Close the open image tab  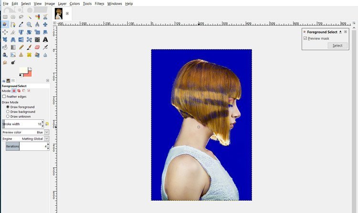coord(67,13)
